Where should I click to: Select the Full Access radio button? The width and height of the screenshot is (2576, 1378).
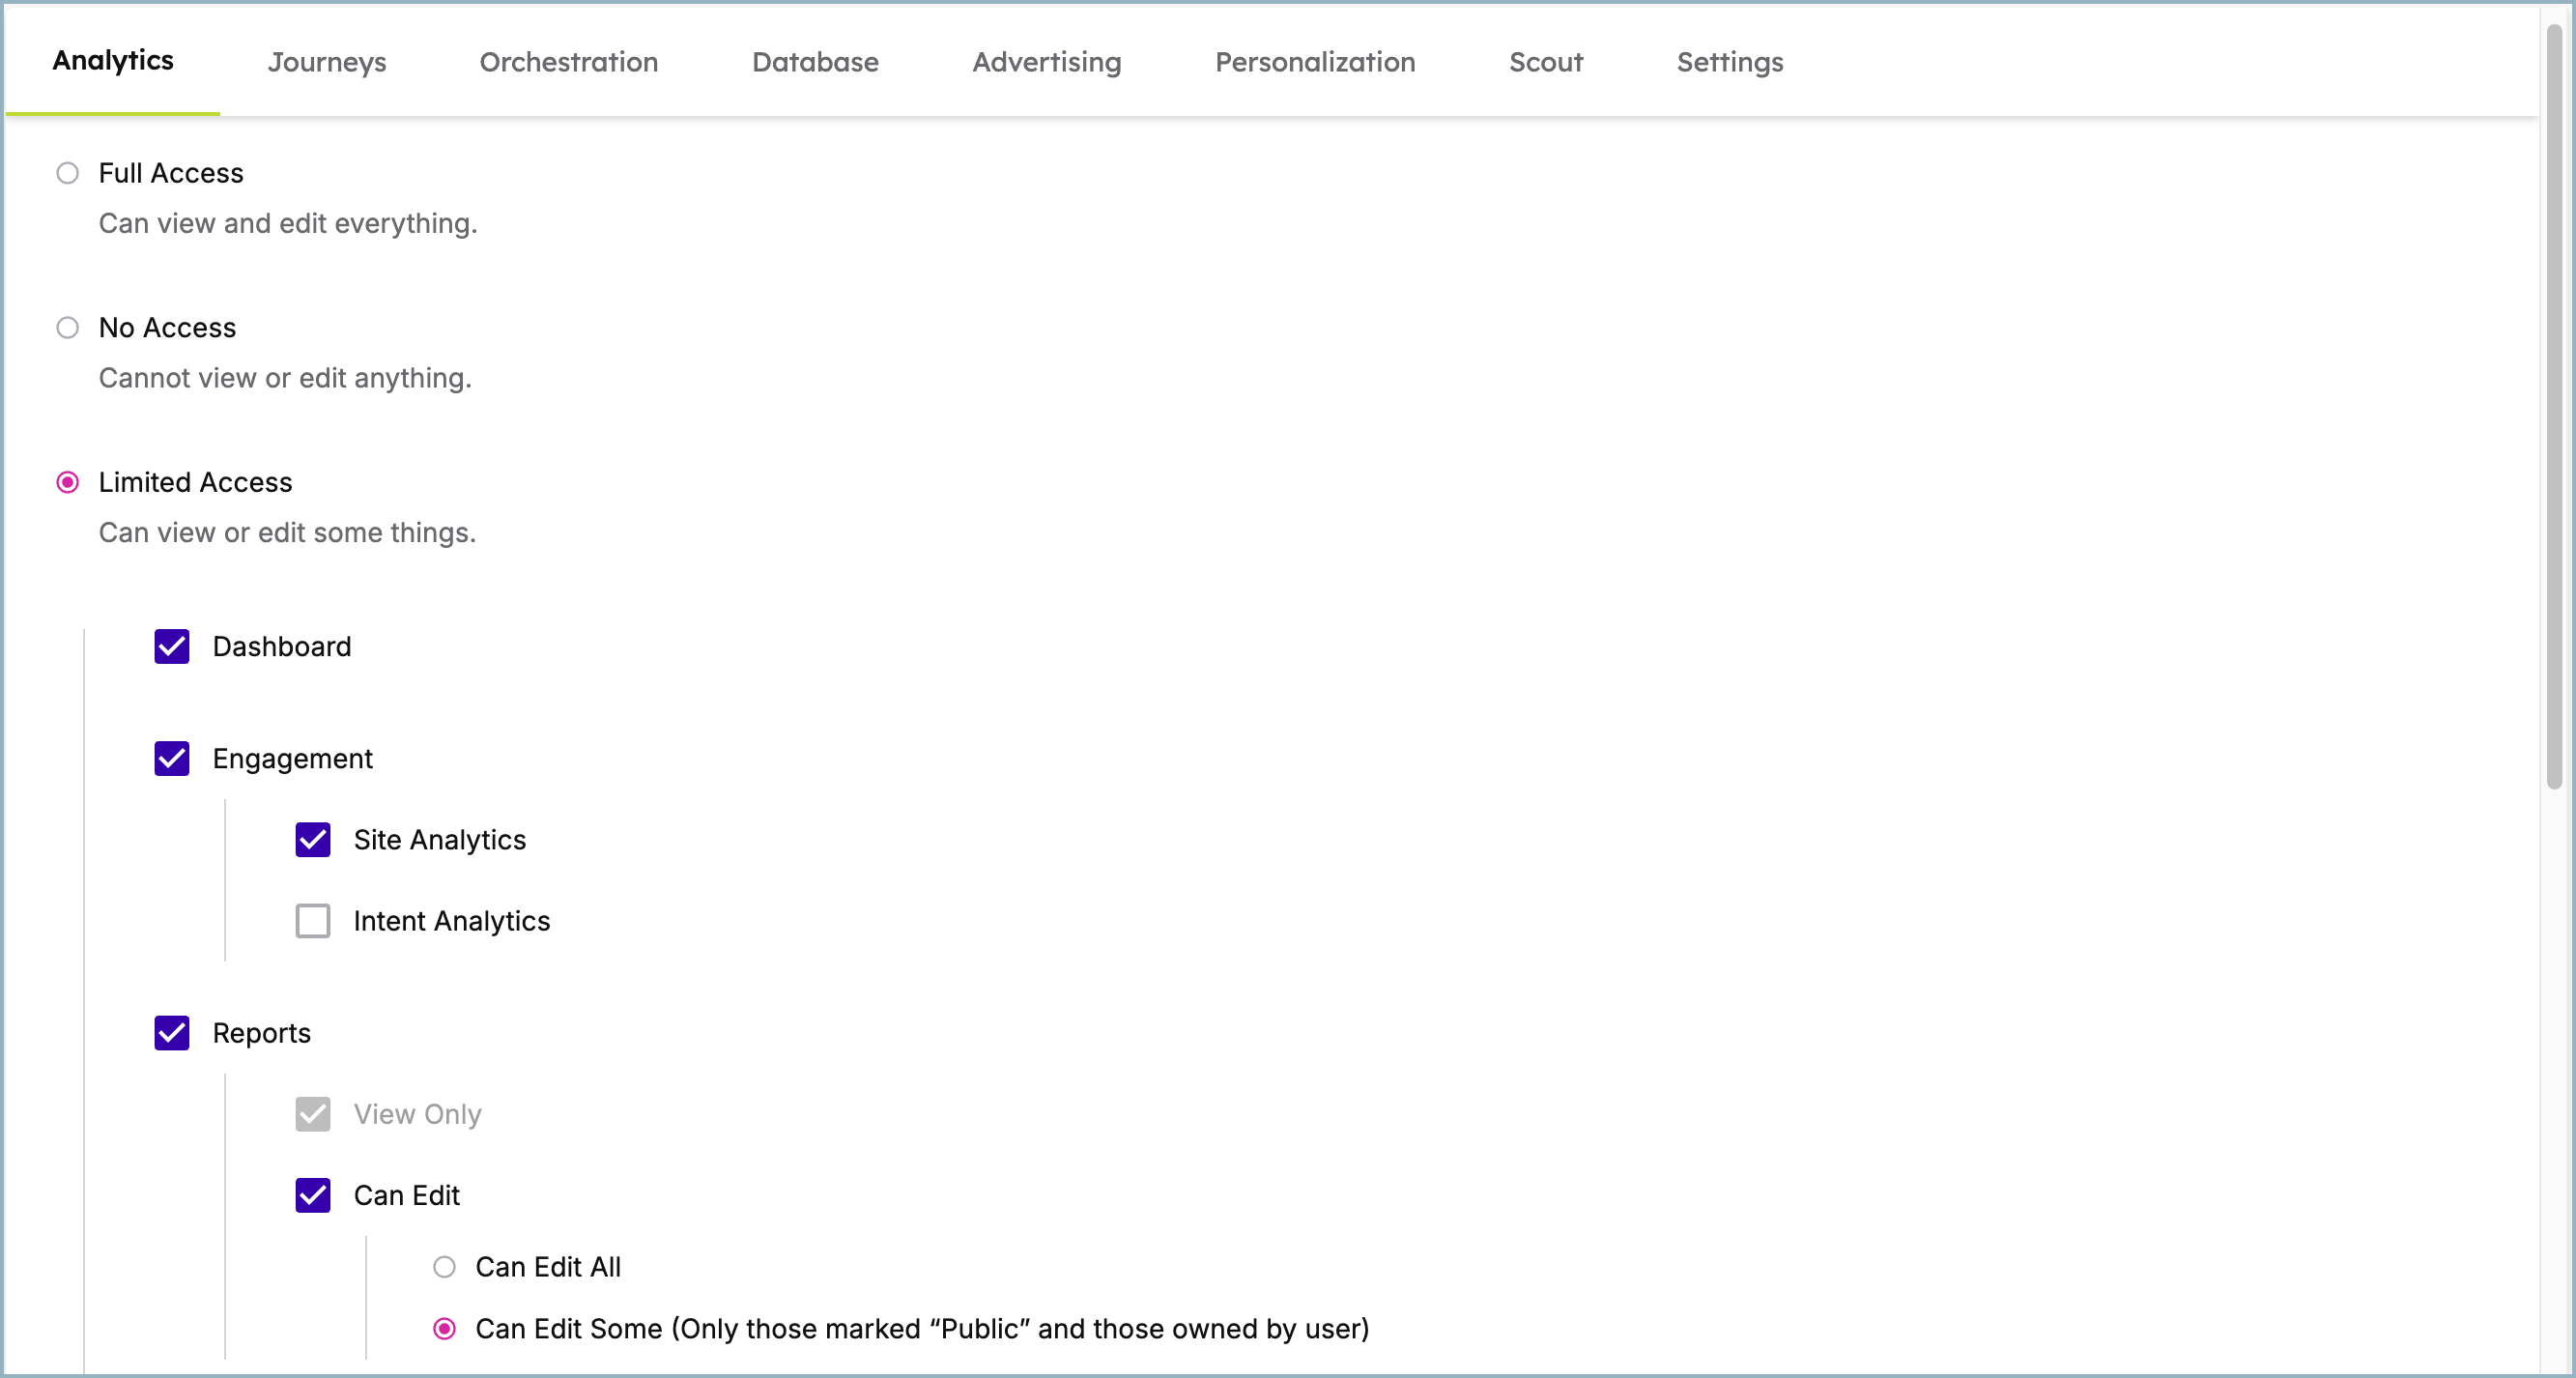coord(67,173)
